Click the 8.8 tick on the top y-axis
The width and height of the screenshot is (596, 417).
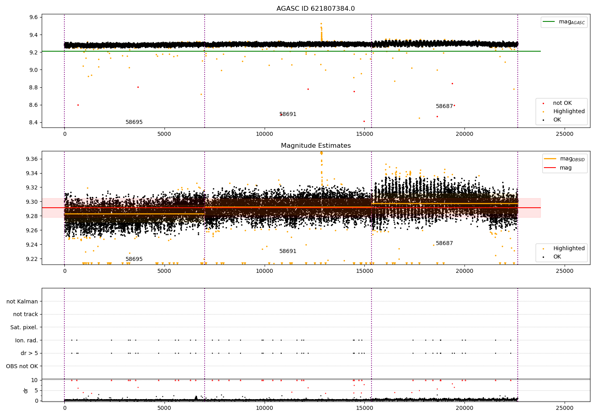coord(33,87)
